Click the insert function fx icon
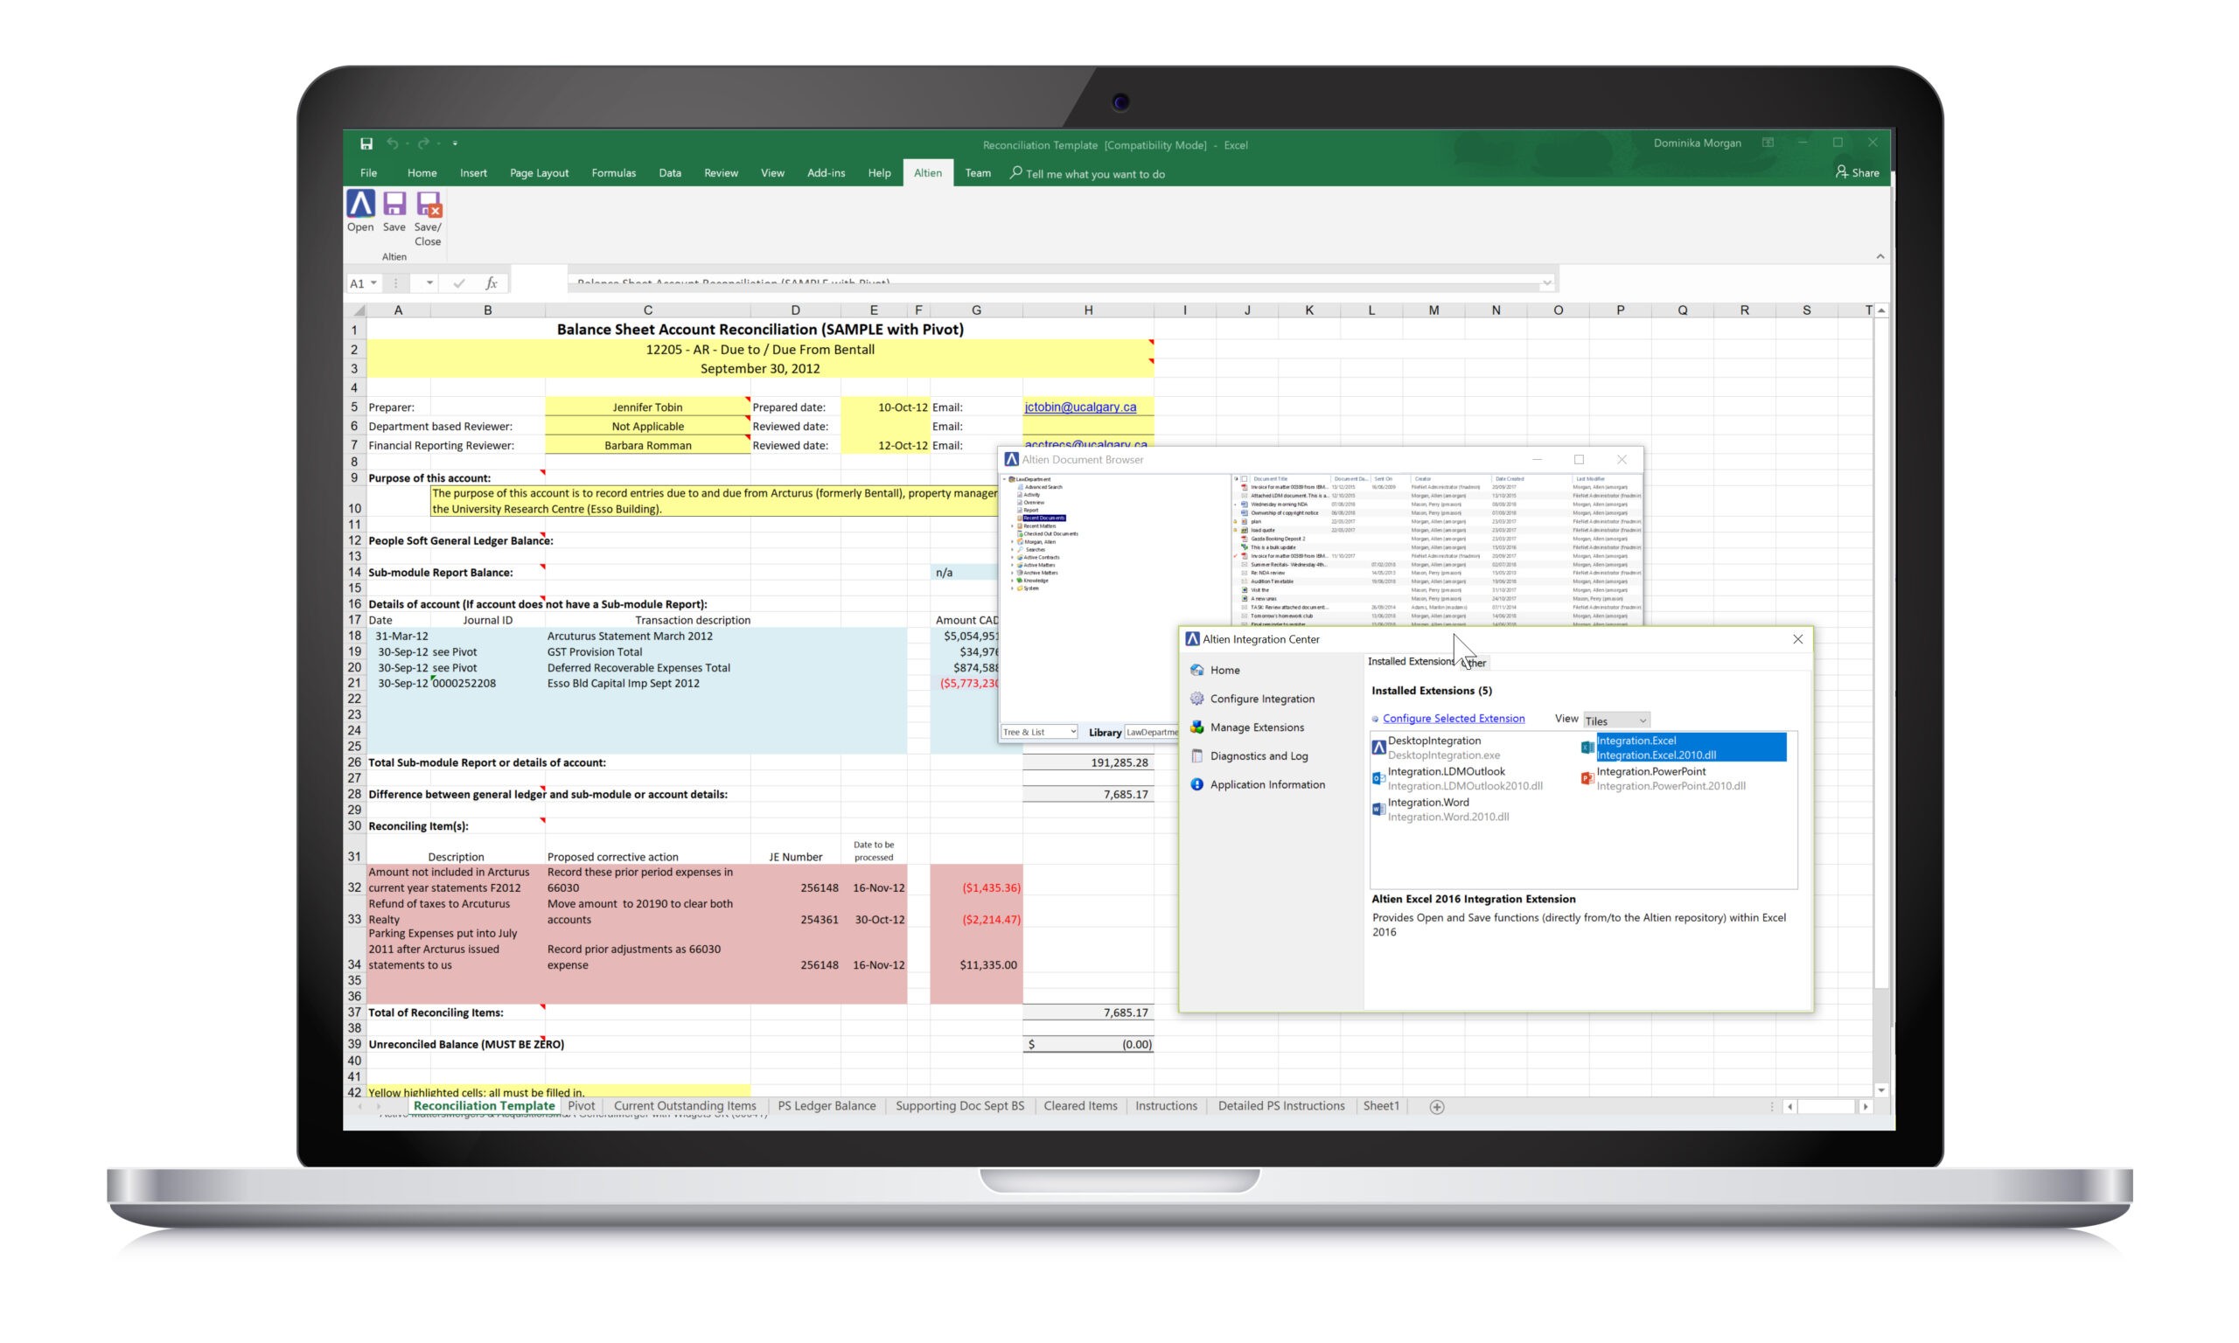 coord(492,283)
